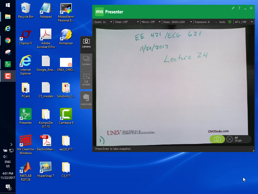Switch to Camtasia taskbar icon
The image size is (258, 194).
click(8, 76)
